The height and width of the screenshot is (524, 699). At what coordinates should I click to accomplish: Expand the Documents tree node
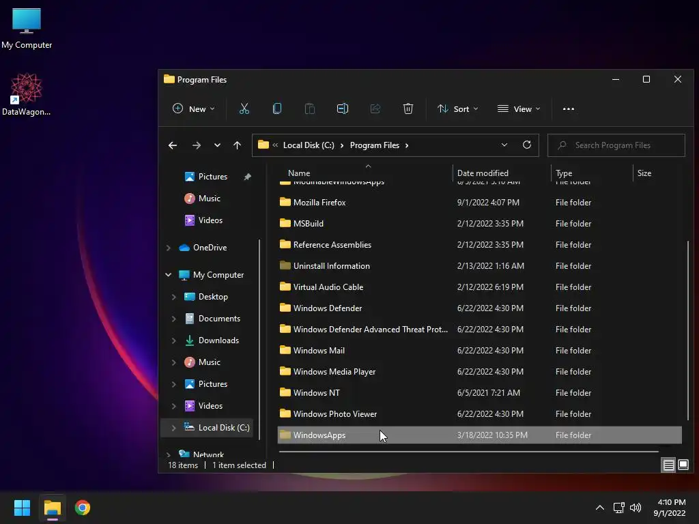tap(174, 319)
